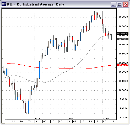130x125 pixels.
Task: Click the '2005' year label on time axis
Action: [106, 118]
